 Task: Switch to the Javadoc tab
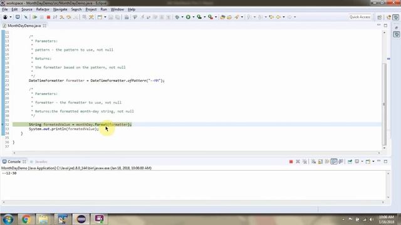[x=39, y=162]
